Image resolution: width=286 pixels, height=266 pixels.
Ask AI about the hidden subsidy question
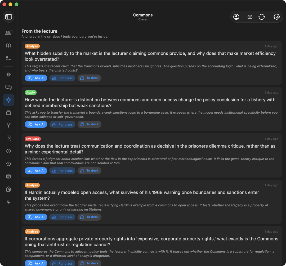point(36,78)
